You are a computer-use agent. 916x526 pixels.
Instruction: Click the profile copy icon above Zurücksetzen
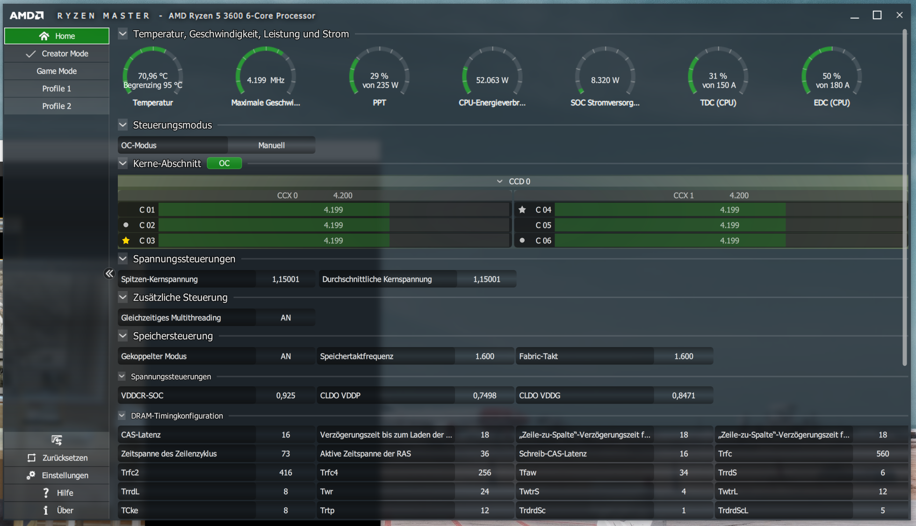point(57,440)
